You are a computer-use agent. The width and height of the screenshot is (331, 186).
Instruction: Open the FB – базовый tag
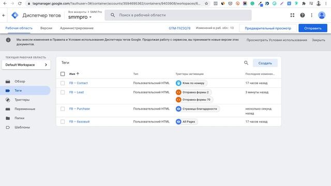(79, 122)
